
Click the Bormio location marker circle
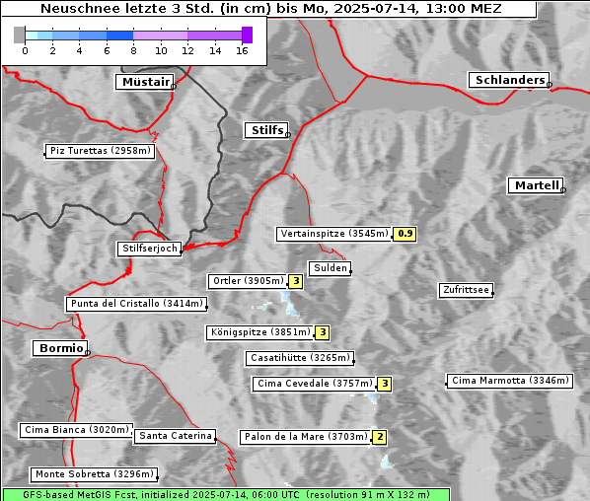pyautogui.click(x=87, y=353)
